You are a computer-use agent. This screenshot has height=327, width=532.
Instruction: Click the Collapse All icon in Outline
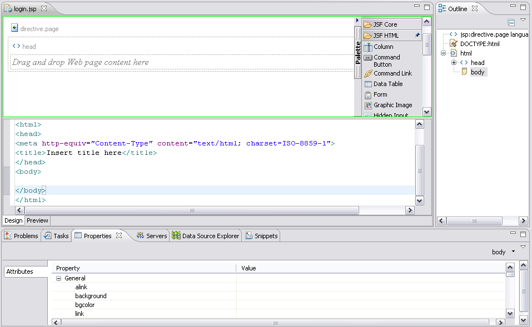coord(511,23)
